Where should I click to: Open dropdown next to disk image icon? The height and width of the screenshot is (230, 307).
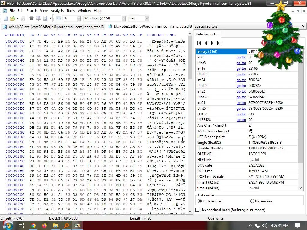pos(50,18)
